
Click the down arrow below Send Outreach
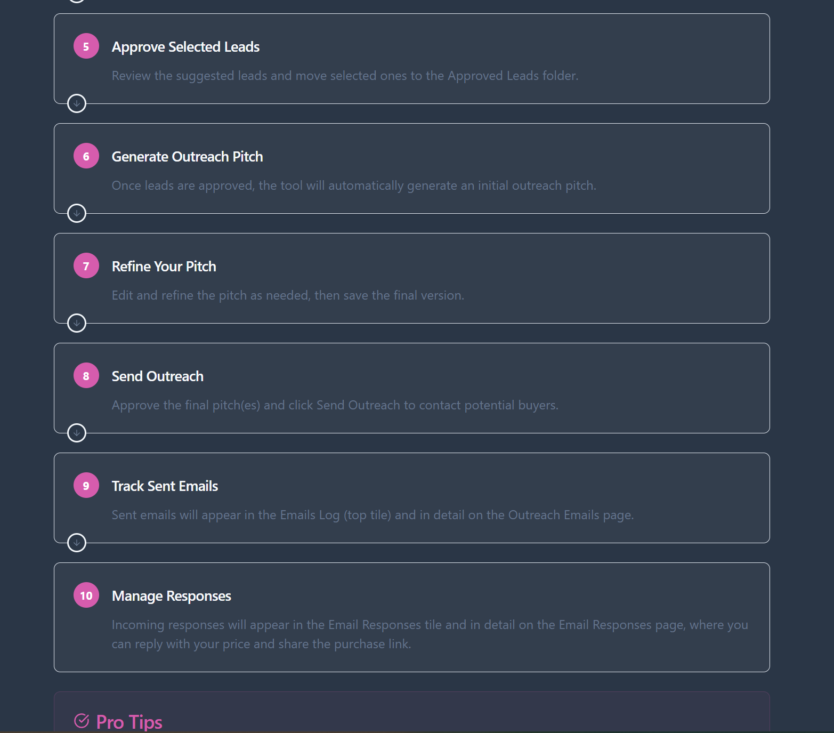tap(77, 433)
